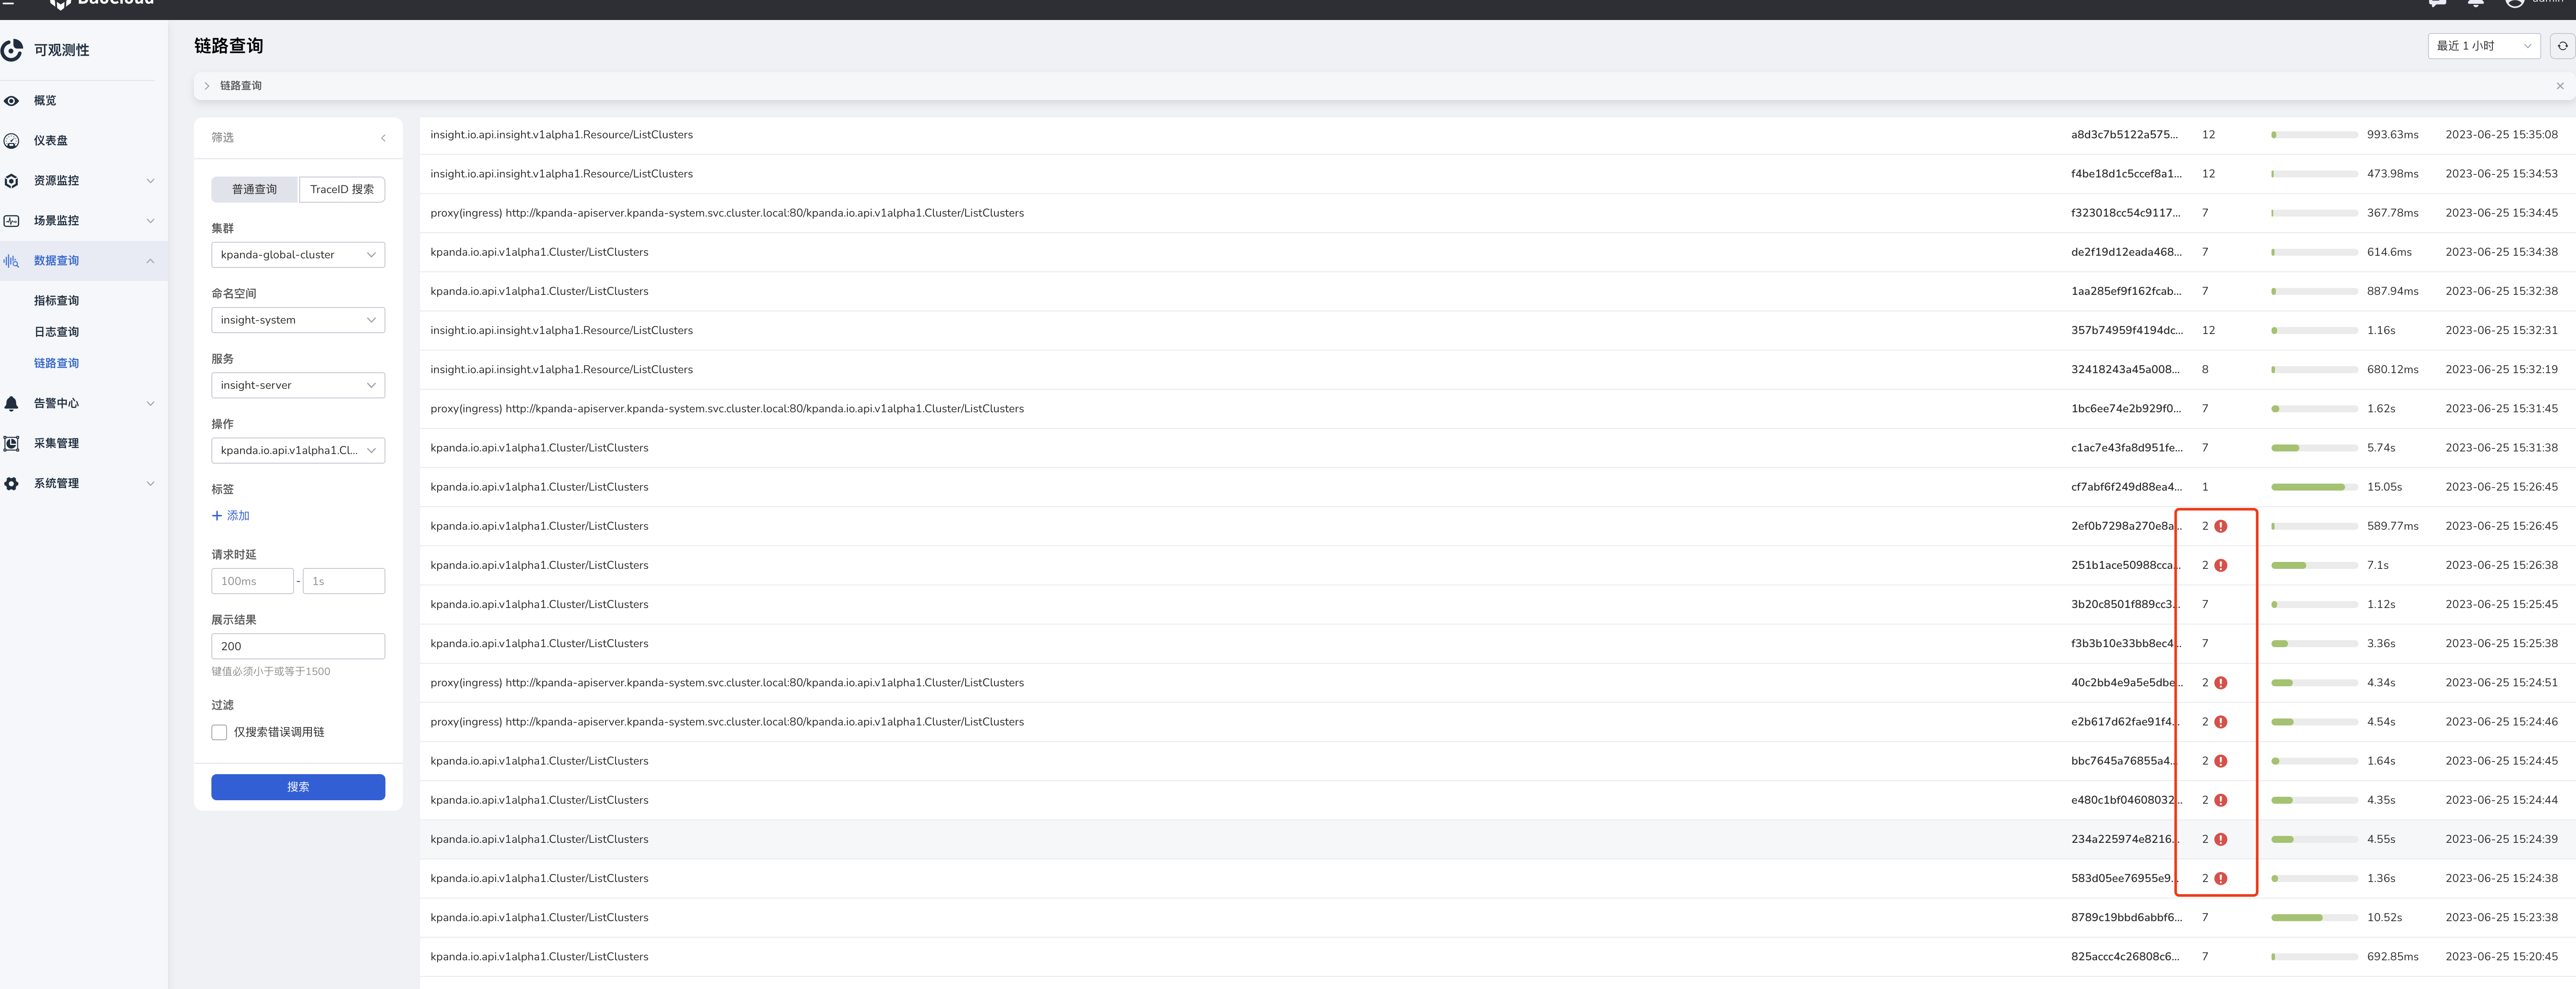Close the 链路查询 breadcrumb bar

2560,86
